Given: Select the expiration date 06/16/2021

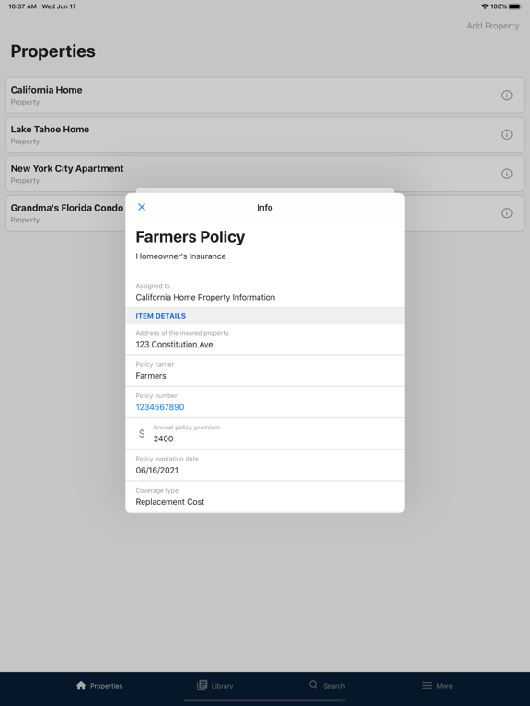Looking at the screenshot, I should tap(156, 470).
